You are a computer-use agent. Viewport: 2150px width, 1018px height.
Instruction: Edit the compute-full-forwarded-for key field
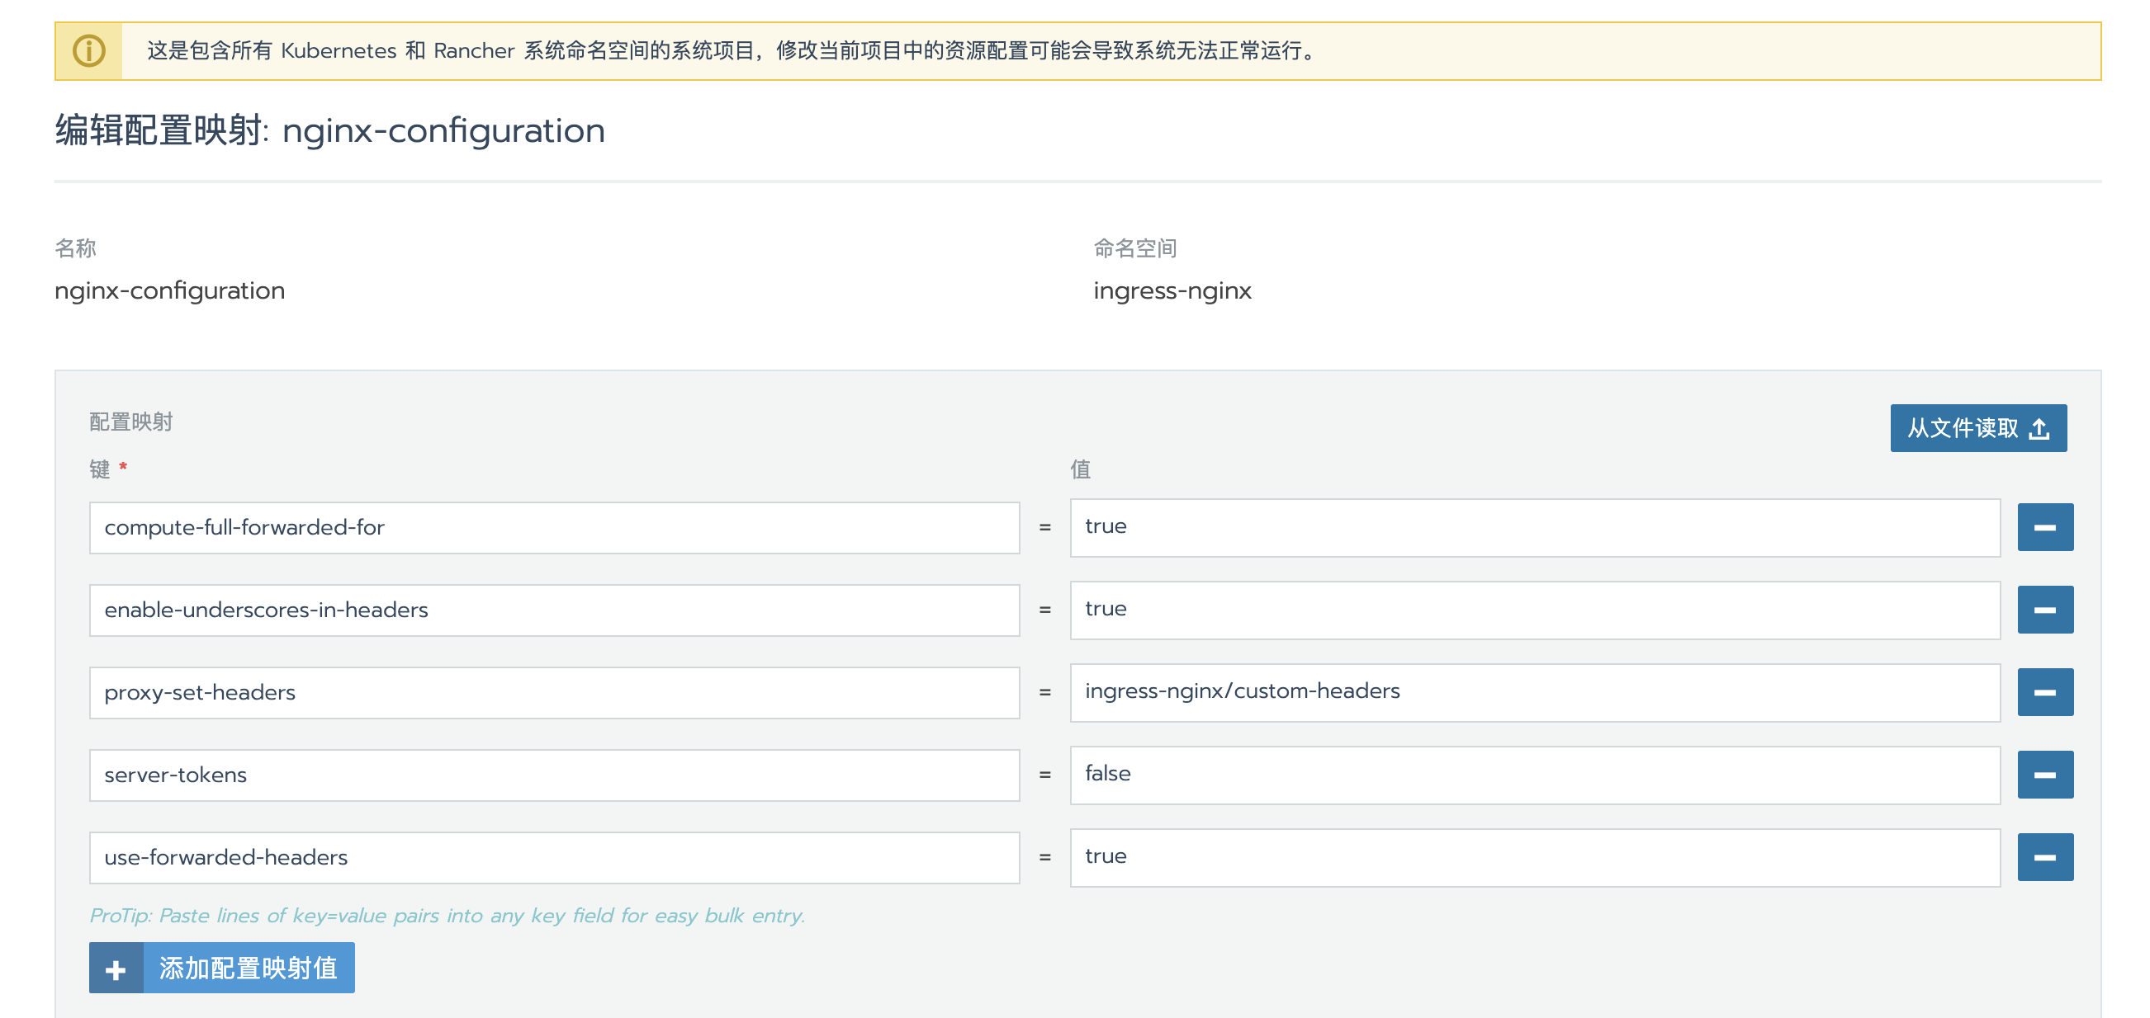coord(554,527)
